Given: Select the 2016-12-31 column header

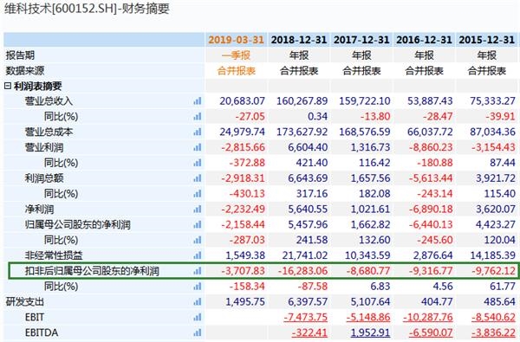Looking at the screenshot, I should [x=424, y=40].
